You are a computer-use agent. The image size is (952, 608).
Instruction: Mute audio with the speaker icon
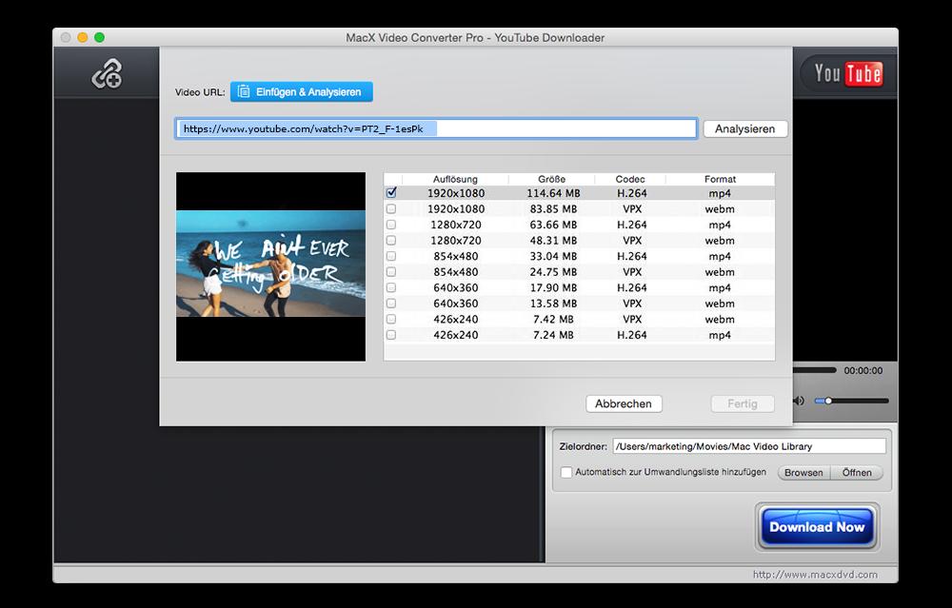click(799, 401)
